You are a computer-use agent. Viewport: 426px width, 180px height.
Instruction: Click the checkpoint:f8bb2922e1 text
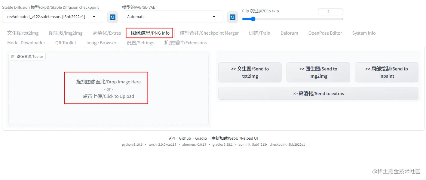coord(287,144)
